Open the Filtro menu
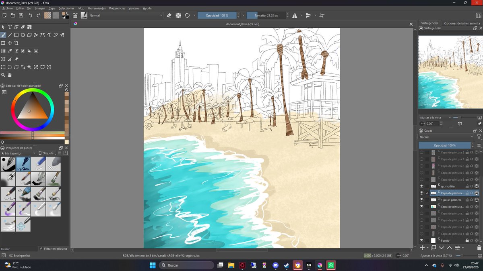Viewport: 483px width, 271px height. (x=81, y=8)
